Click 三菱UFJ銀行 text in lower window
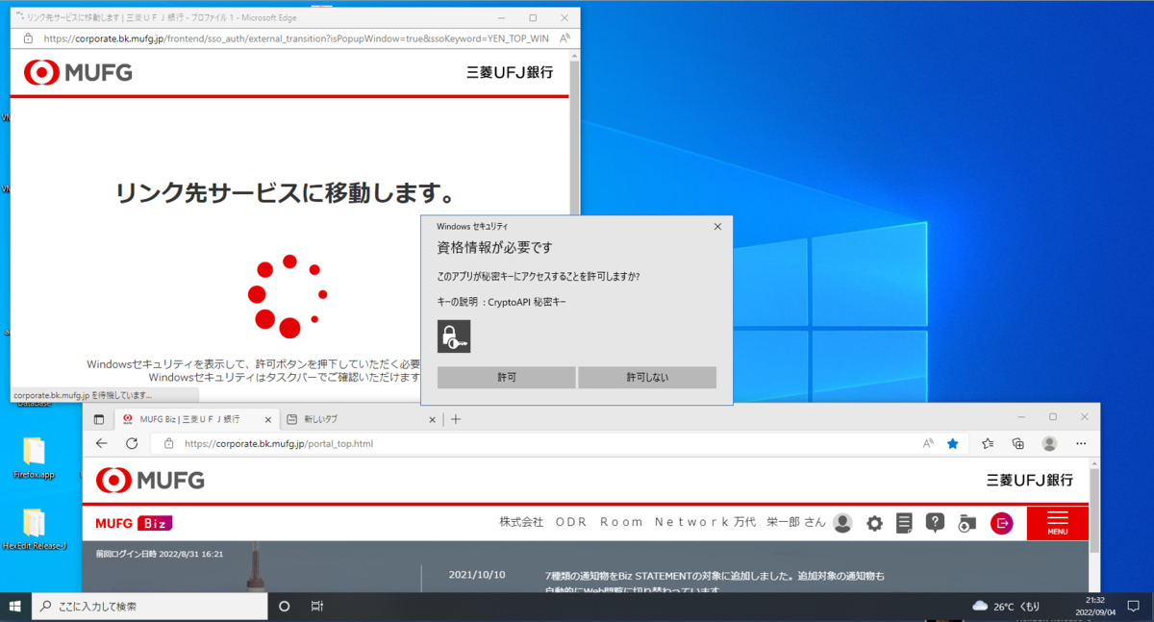The height and width of the screenshot is (622, 1154). pyautogui.click(x=1029, y=480)
